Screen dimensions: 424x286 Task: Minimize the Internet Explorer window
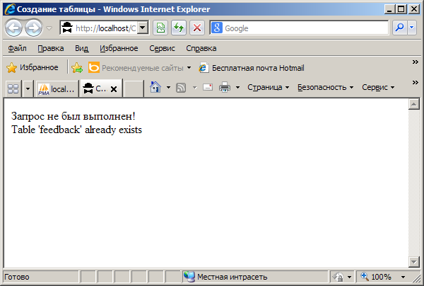[389, 9]
